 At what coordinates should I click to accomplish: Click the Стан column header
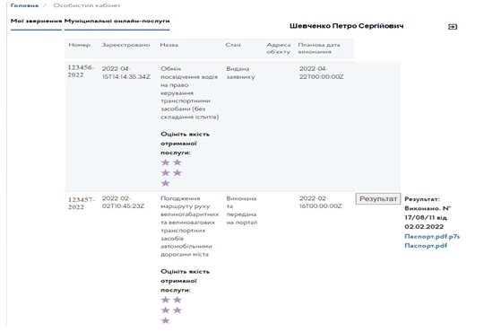click(233, 45)
